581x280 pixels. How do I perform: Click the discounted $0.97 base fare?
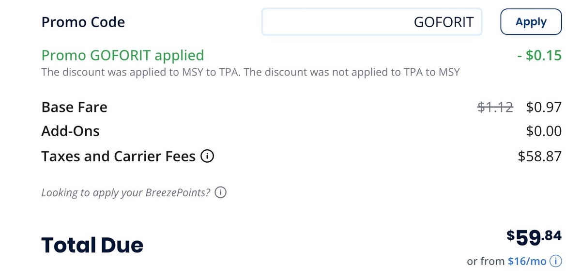click(544, 107)
